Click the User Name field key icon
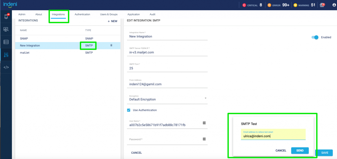Viewport: 337px width, 159px height. pyautogui.click(x=204, y=123)
